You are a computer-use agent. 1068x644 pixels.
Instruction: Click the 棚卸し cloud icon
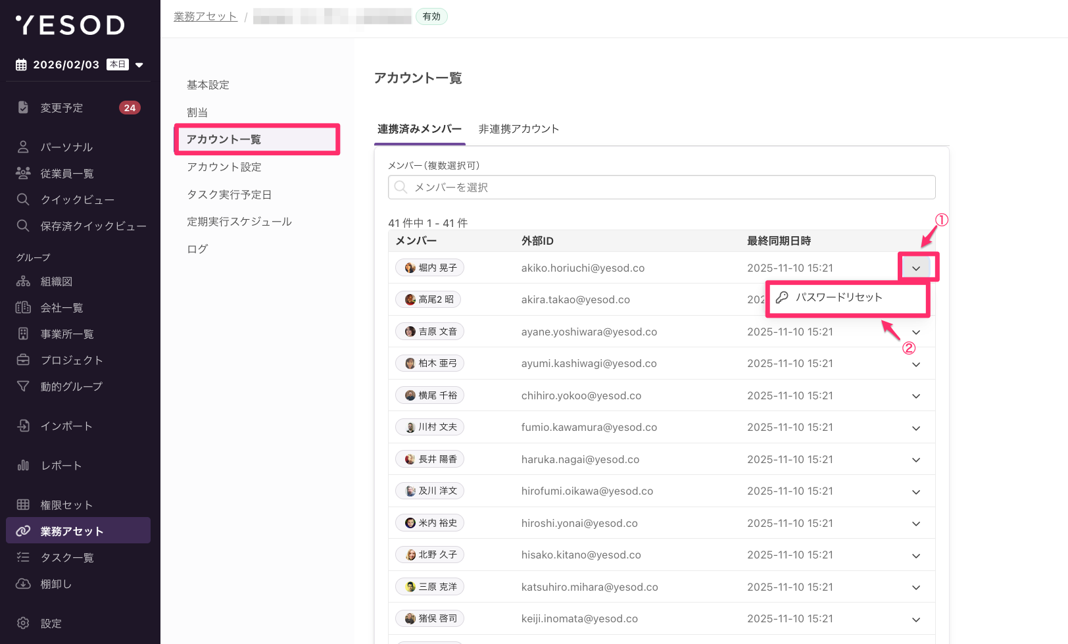pyautogui.click(x=23, y=583)
